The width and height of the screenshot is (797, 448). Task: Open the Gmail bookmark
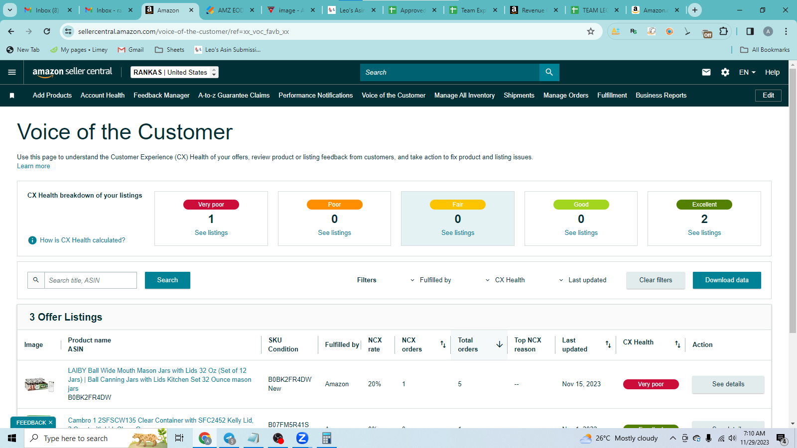click(131, 50)
